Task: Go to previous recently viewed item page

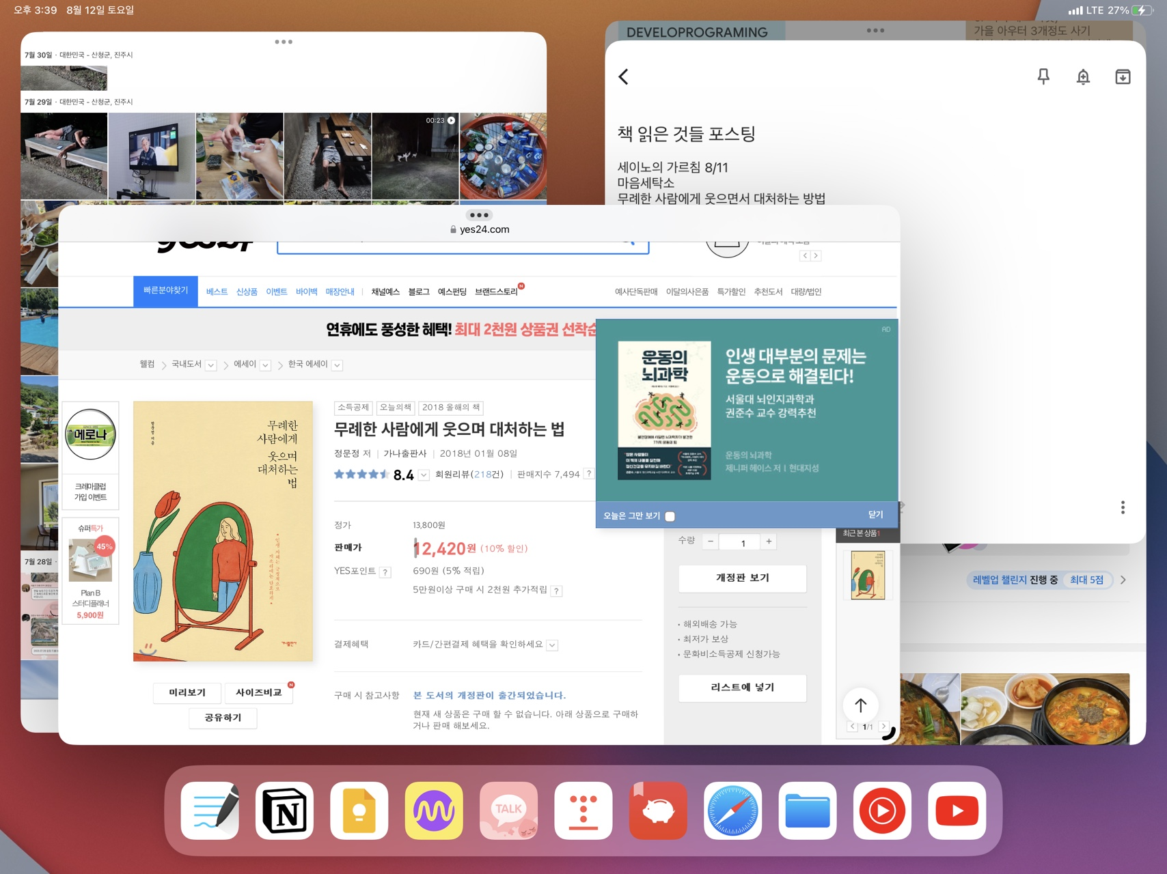Action: pos(852,727)
